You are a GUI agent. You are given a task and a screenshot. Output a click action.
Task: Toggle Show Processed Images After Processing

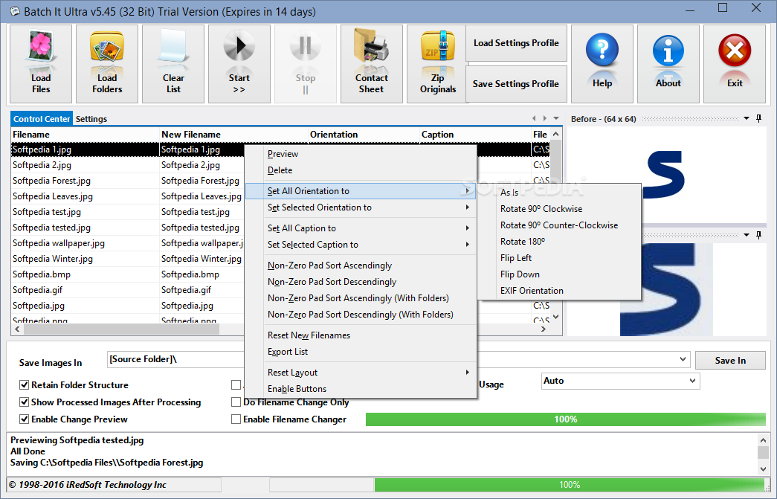tap(24, 402)
